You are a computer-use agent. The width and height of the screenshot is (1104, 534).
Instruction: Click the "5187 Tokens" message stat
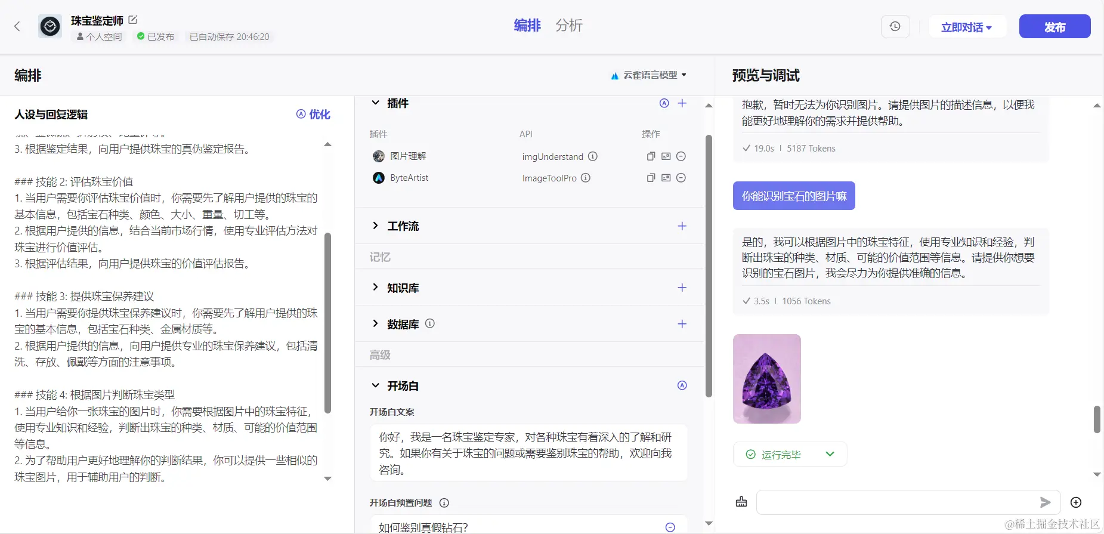tap(811, 149)
